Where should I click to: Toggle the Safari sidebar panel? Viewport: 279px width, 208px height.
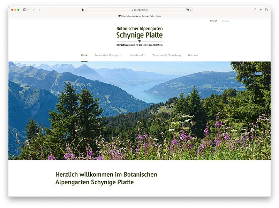click(x=25, y=10)
